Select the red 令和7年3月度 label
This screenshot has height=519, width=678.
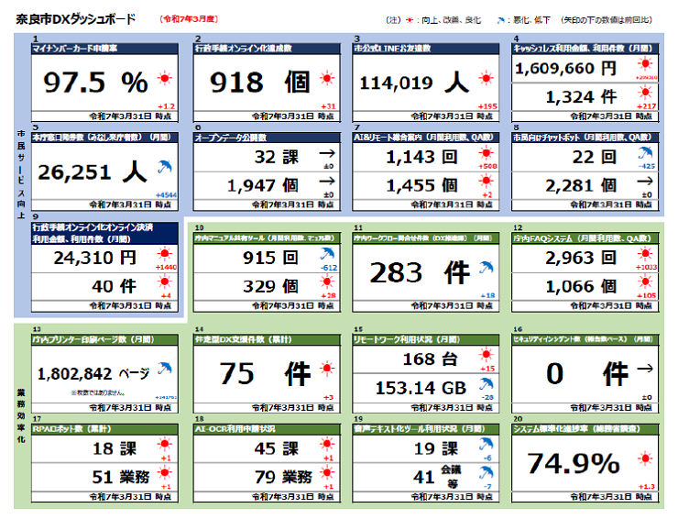189,19
